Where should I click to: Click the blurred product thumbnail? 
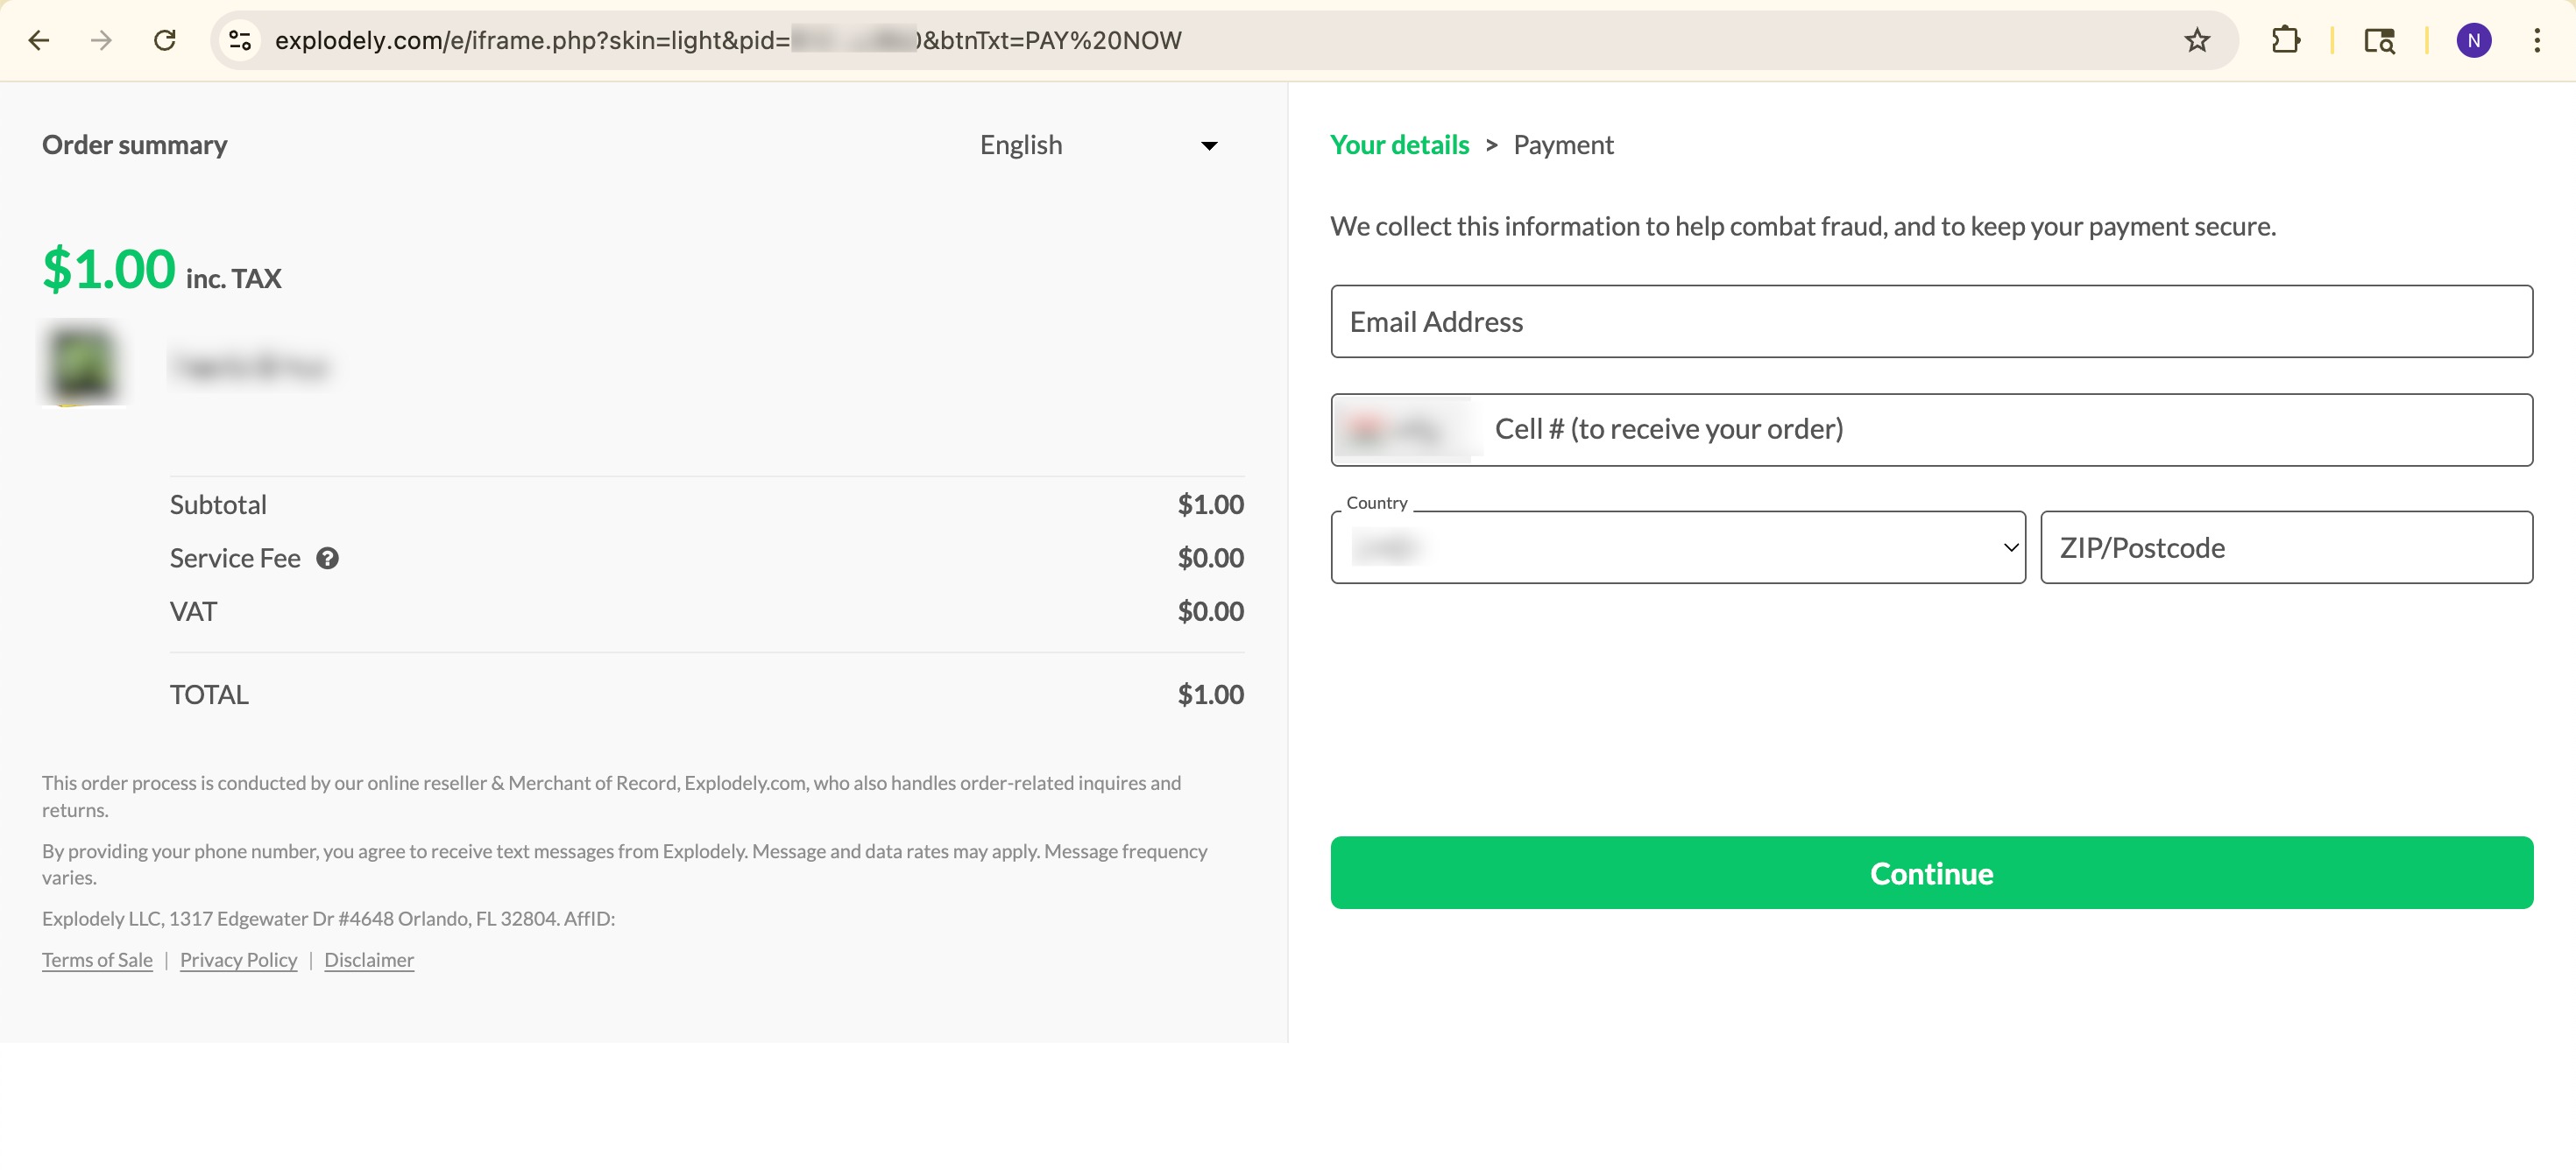(82, 363)
